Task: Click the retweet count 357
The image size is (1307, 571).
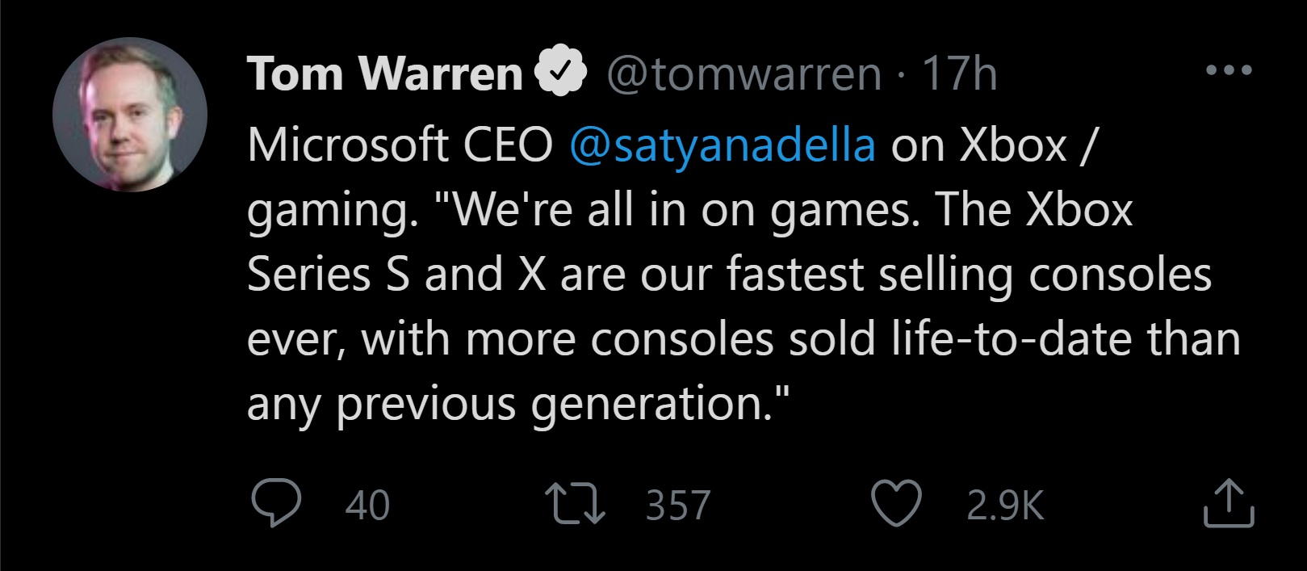Action: (x=677, y=506)
